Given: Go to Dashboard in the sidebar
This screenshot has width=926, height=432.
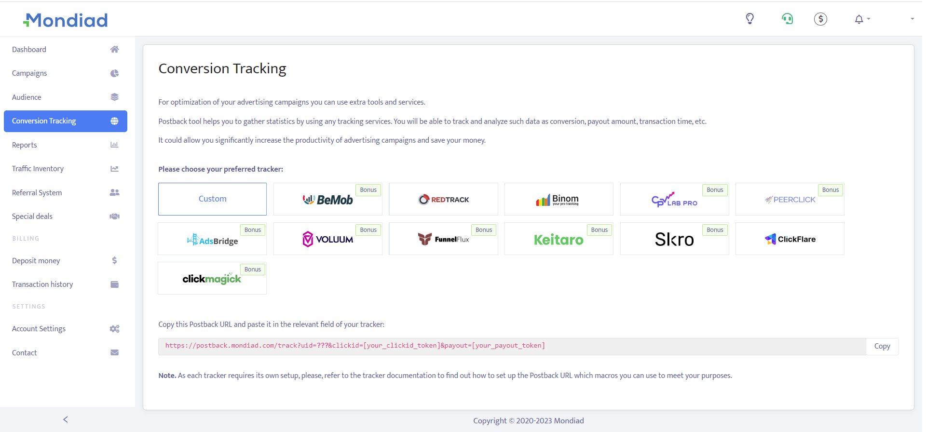Looking at the screenshot, I should pos(29,49).
